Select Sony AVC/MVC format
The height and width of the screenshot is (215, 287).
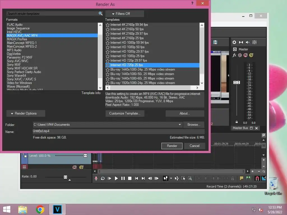coord(18,61)
